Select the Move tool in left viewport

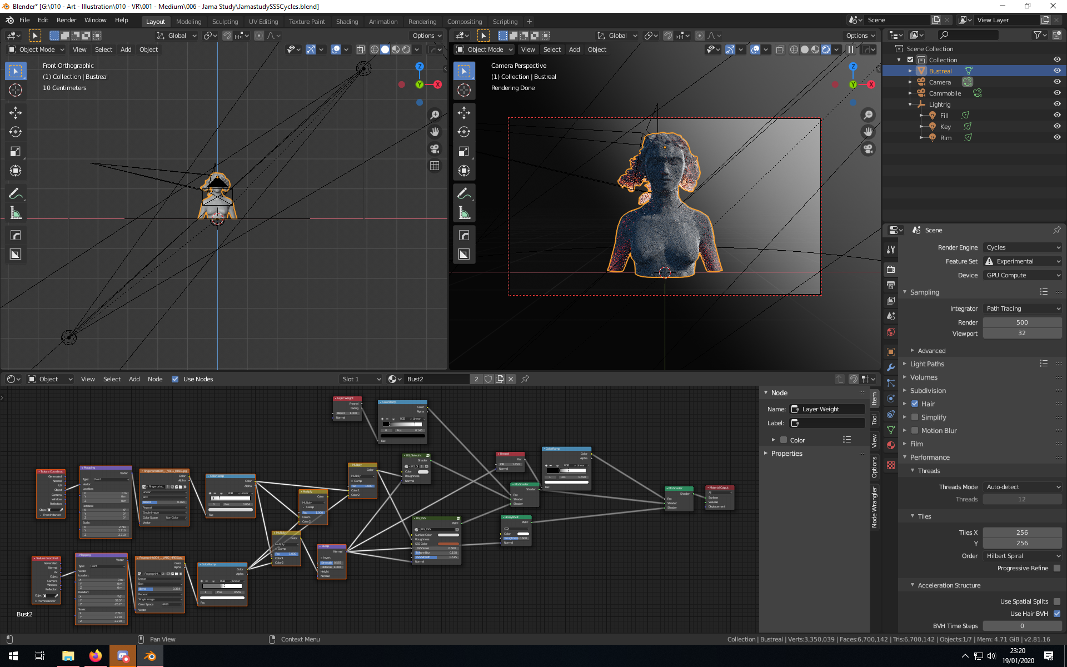[x=16, y=113]
